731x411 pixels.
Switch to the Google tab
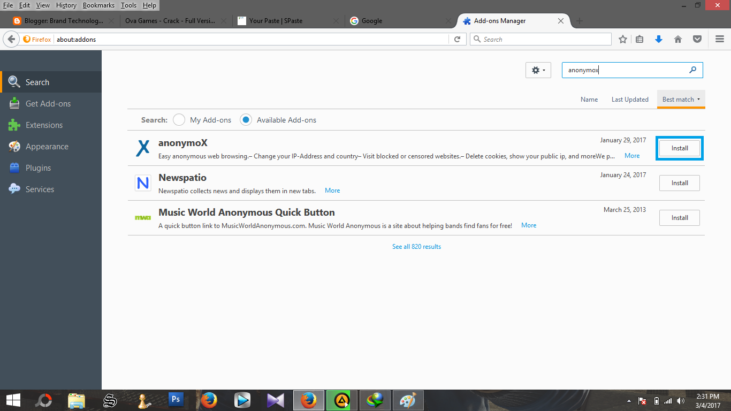(x=401, y=21)
